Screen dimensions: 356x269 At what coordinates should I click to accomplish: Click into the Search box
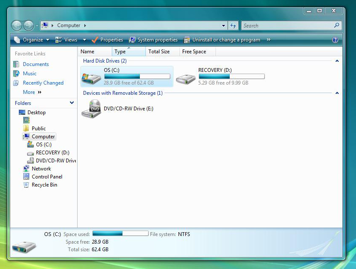[x=287, y=26]
